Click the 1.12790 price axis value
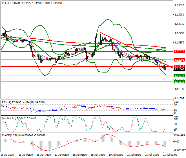 [x=179, y=33]
